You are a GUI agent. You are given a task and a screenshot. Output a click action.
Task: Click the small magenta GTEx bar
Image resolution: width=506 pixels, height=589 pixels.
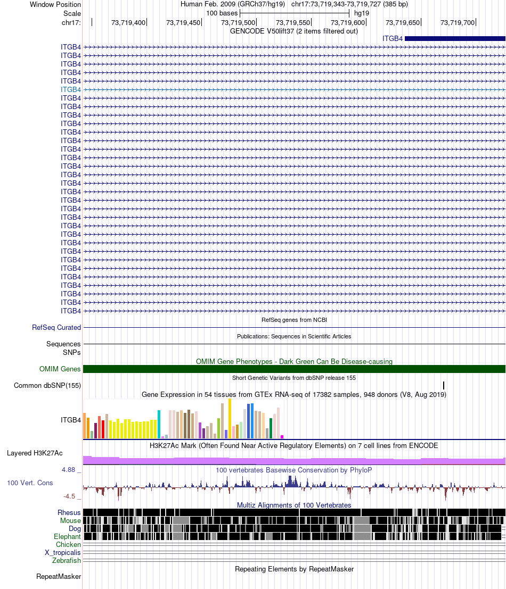(x=282, y=437)
